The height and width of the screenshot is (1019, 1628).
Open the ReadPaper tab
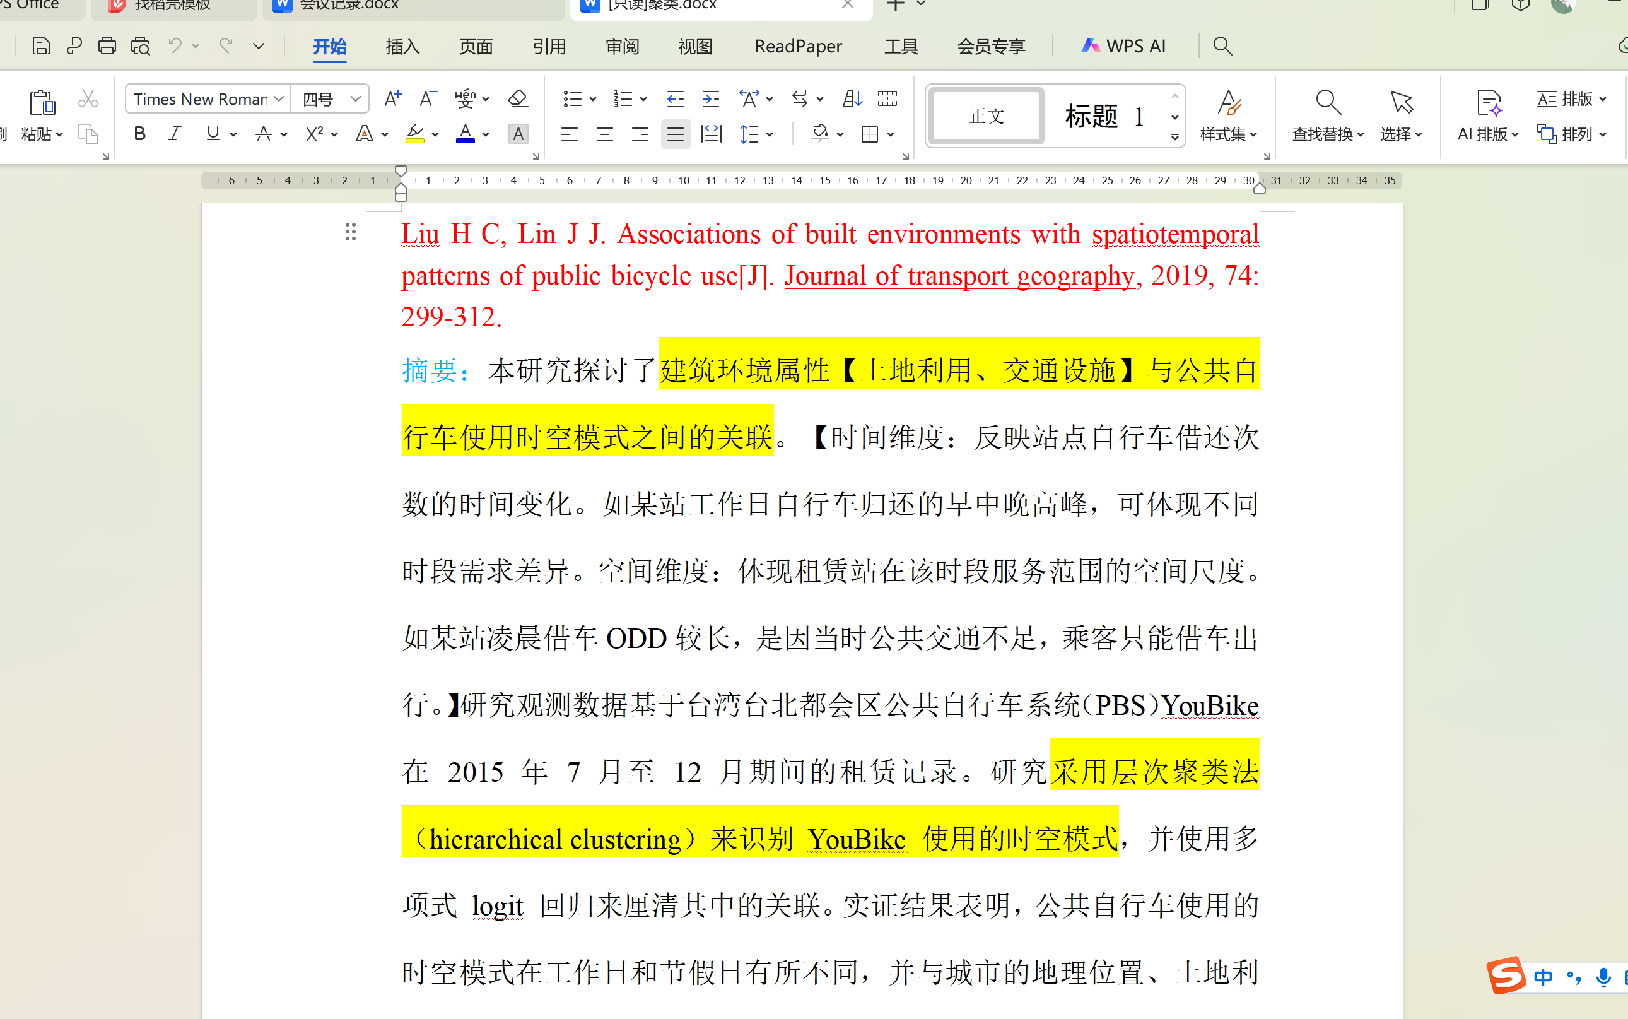[x=797, y=46]
